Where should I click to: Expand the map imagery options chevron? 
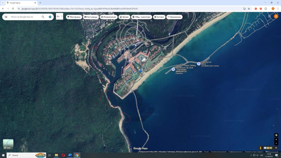click(x=276, y=148)
